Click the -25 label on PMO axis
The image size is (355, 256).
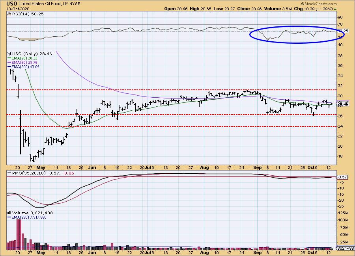pos(341,206)
